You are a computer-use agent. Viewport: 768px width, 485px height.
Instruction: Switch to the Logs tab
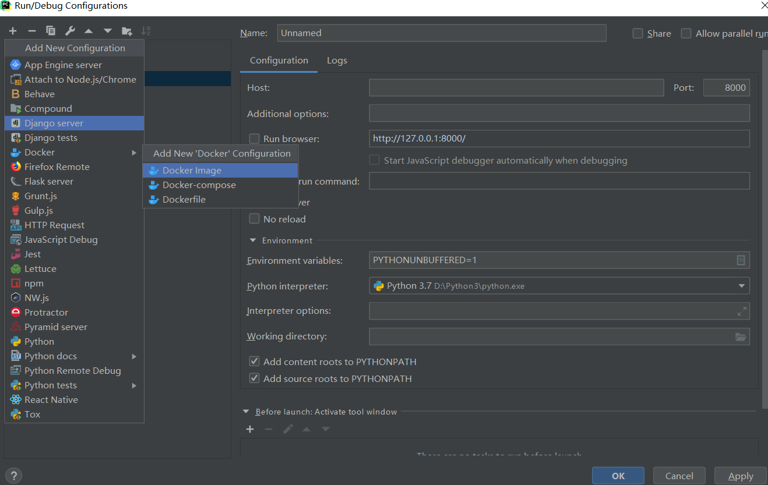click(337, 61)
